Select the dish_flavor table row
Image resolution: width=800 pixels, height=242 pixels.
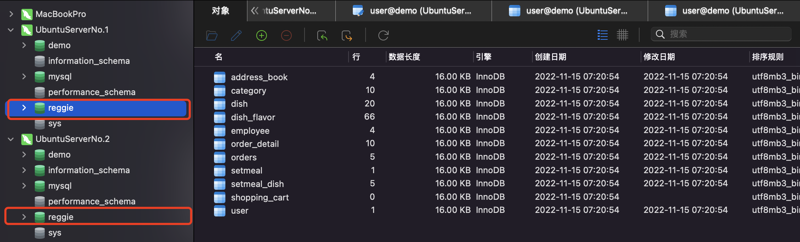tap(253, 117)
